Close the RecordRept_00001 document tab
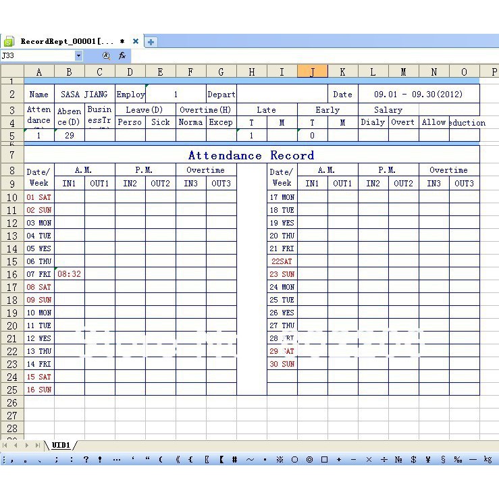Image resolution: width=499 pixels, height=499 pixels. [136, 41]
